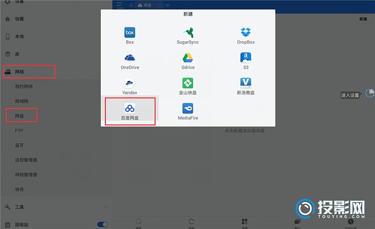
Task: Select the 网盘 tab in top bar
Action: (x=147, y=5)
